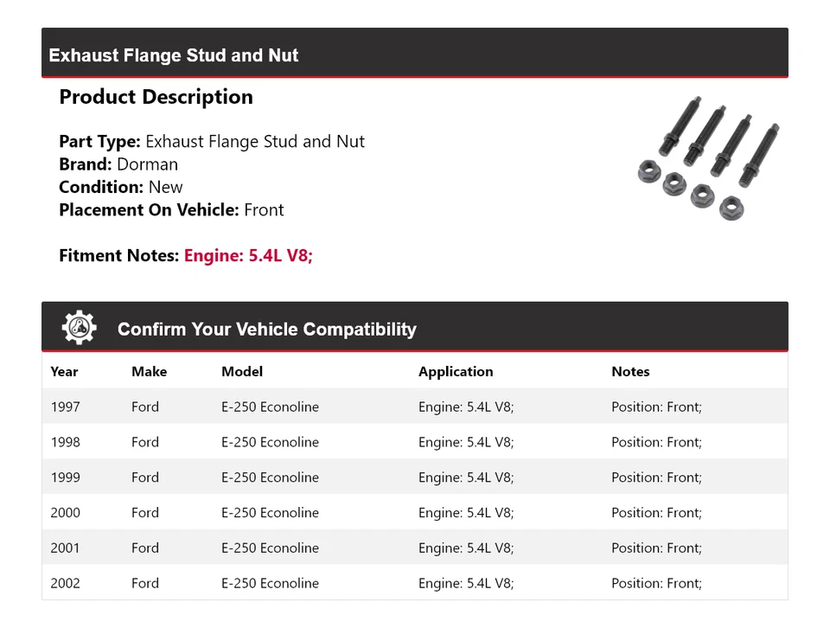The width and height of the screenshot is (830, 628).
Task: Select the 2000 year row cell
Action: pyautogui.click(x=65, y=513)
